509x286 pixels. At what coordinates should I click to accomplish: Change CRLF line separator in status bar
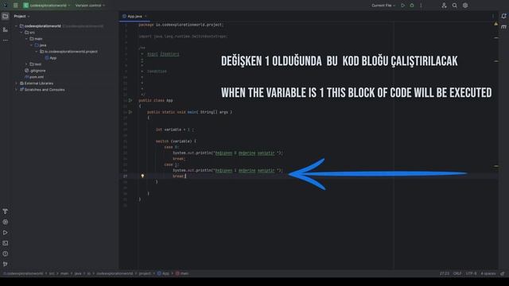point(457,273)
